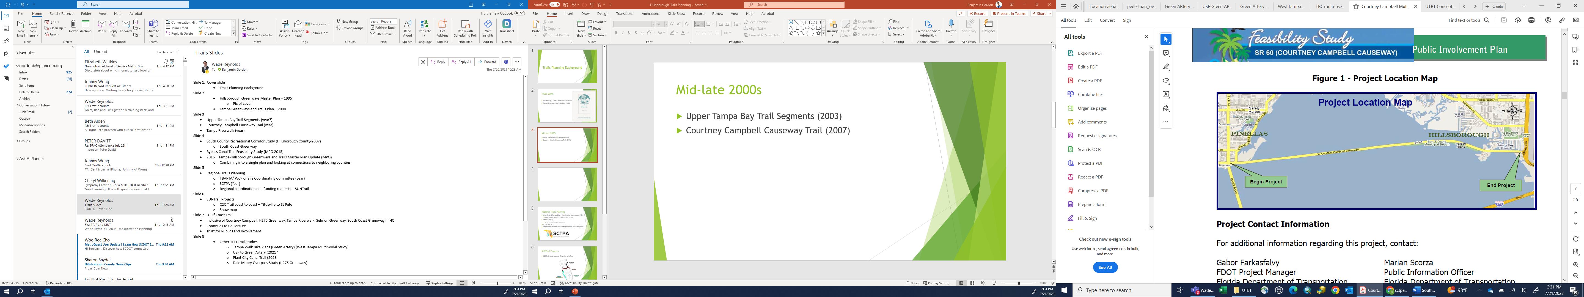The image size is (1584, 297).
Task: Open PowerPoint Transitions tab
Action: coord(624,13)
